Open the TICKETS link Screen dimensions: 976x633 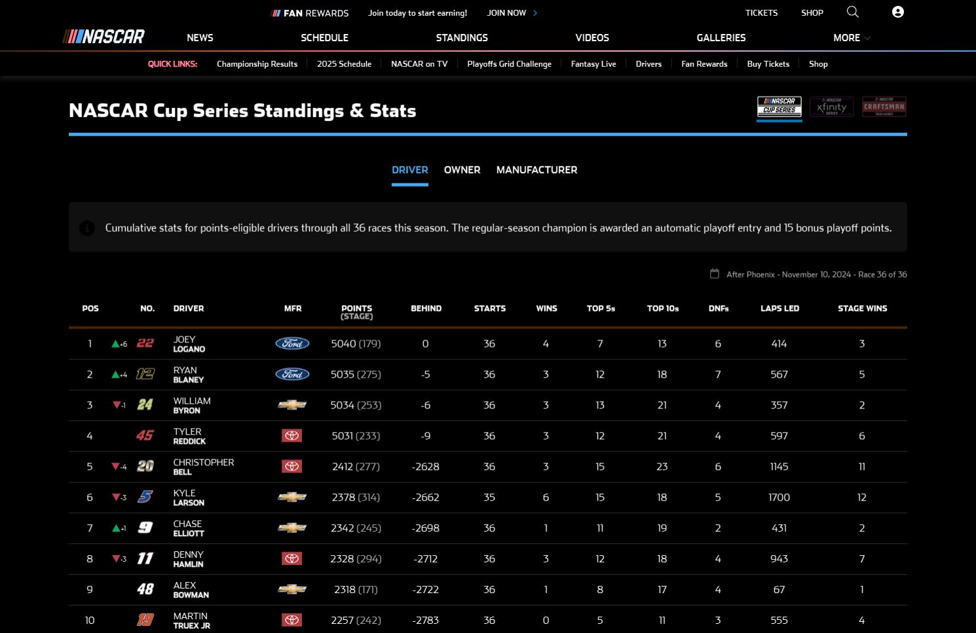[761, 13]
